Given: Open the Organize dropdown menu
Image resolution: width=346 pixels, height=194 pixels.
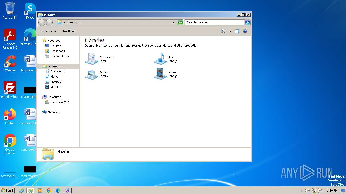Looking at the screenshot, I should (x=48, y=31).
